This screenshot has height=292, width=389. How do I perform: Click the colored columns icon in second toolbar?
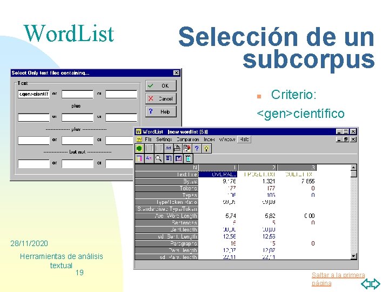(x=139, y=158)
